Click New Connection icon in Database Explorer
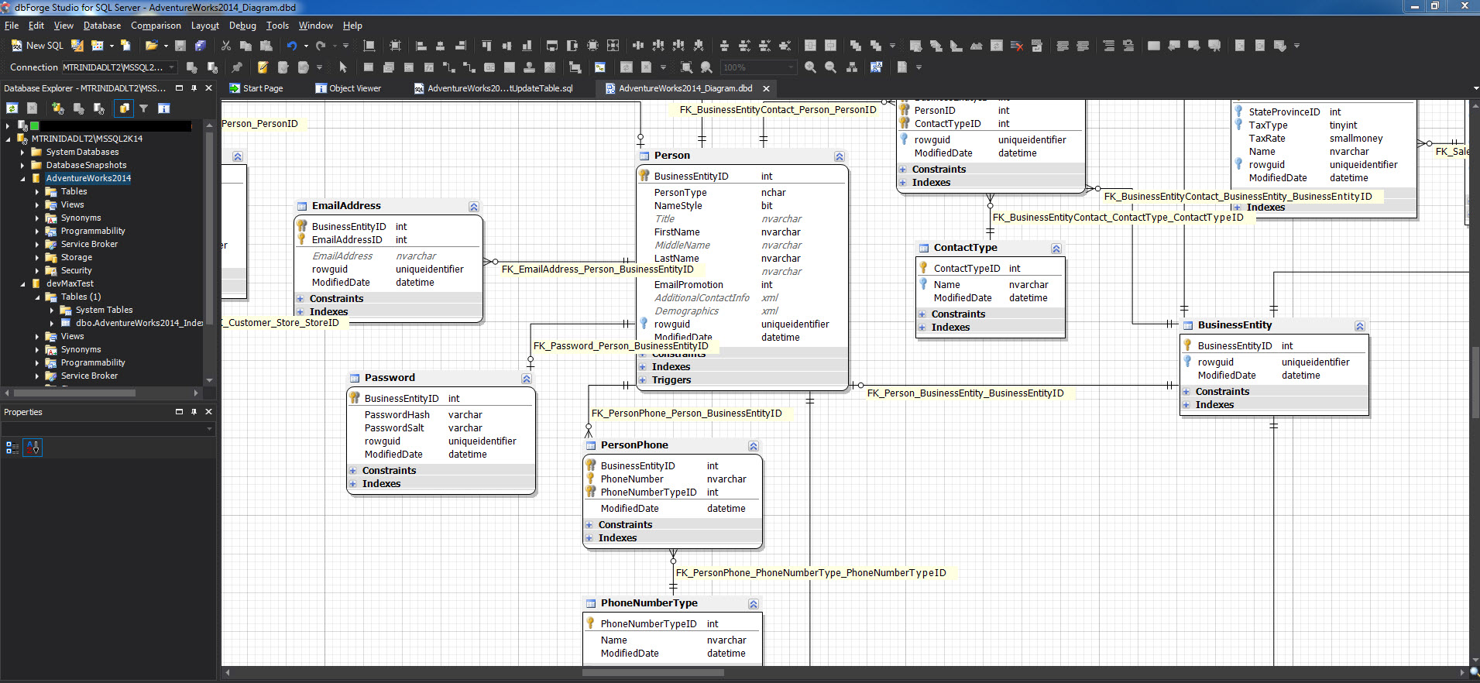 coord(57,108)
